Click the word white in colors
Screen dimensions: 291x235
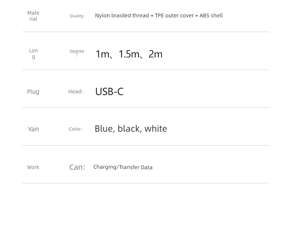tap(156, 129)
